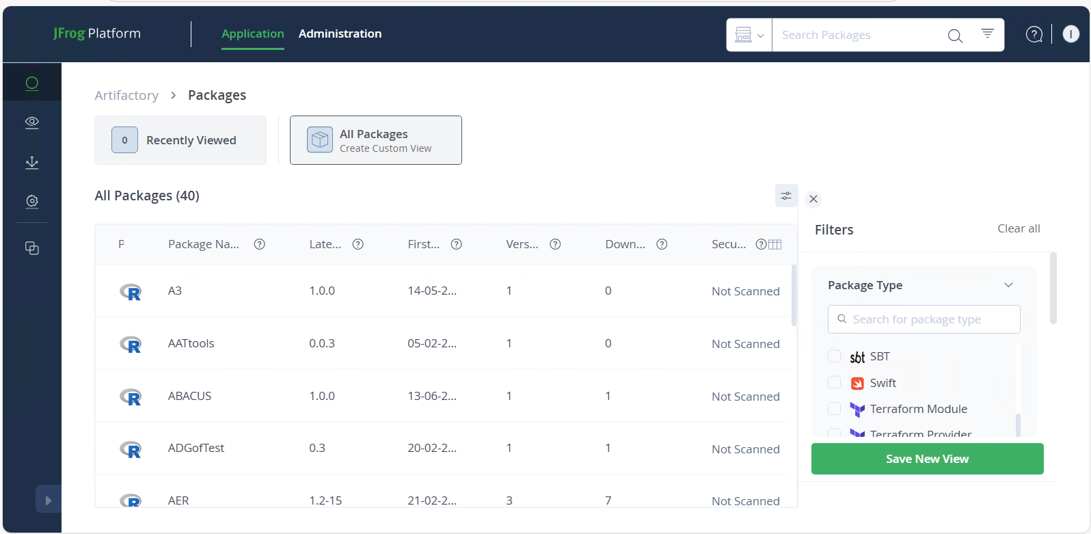Collapse the Package Type section

coord(1008,285)
